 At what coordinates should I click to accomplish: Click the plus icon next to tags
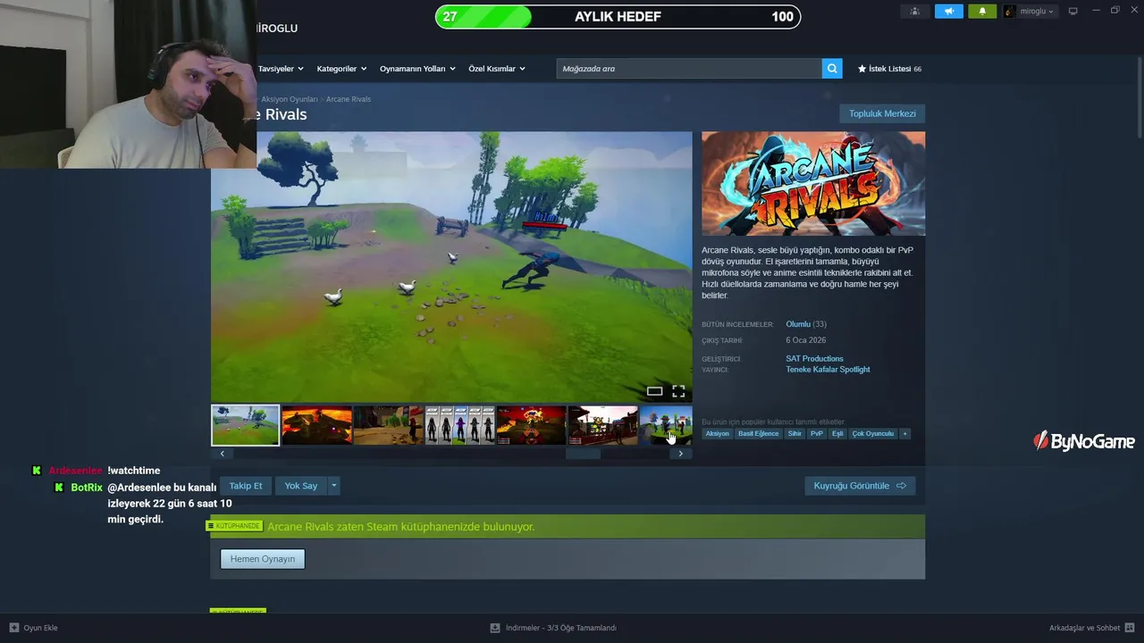click(904, 434)
